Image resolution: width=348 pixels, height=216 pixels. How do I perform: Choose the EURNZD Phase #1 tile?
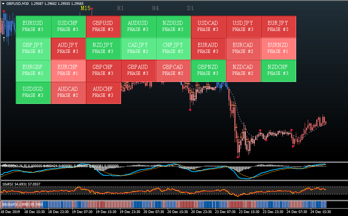(278, 48)
